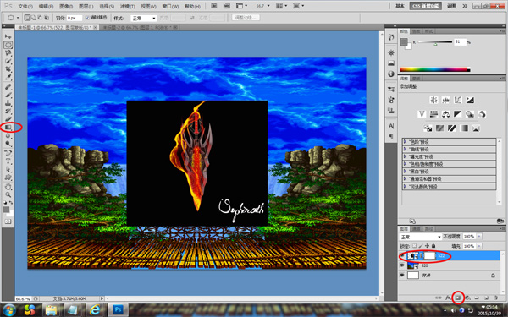Select the Zoom magnifier tool
Image resolution: width=508 pixels, height=317 pixels.
pos(8,194)
